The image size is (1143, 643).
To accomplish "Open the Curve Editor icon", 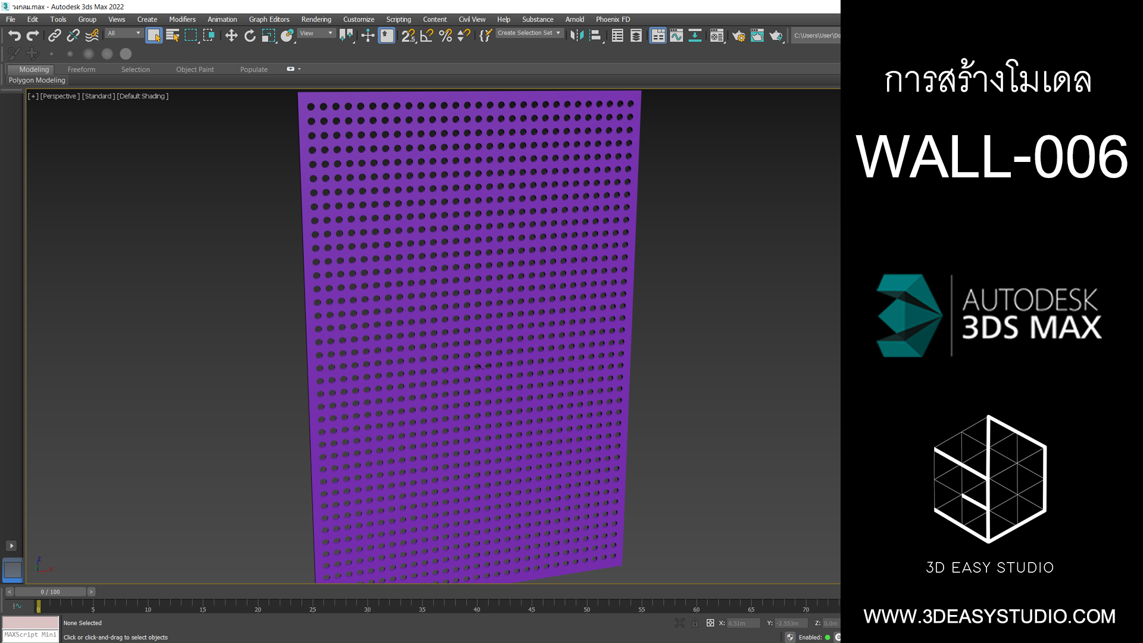I will pos(676,36).
